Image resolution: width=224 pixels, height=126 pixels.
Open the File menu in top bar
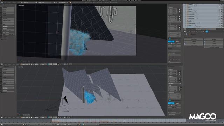tap(6, 2)
